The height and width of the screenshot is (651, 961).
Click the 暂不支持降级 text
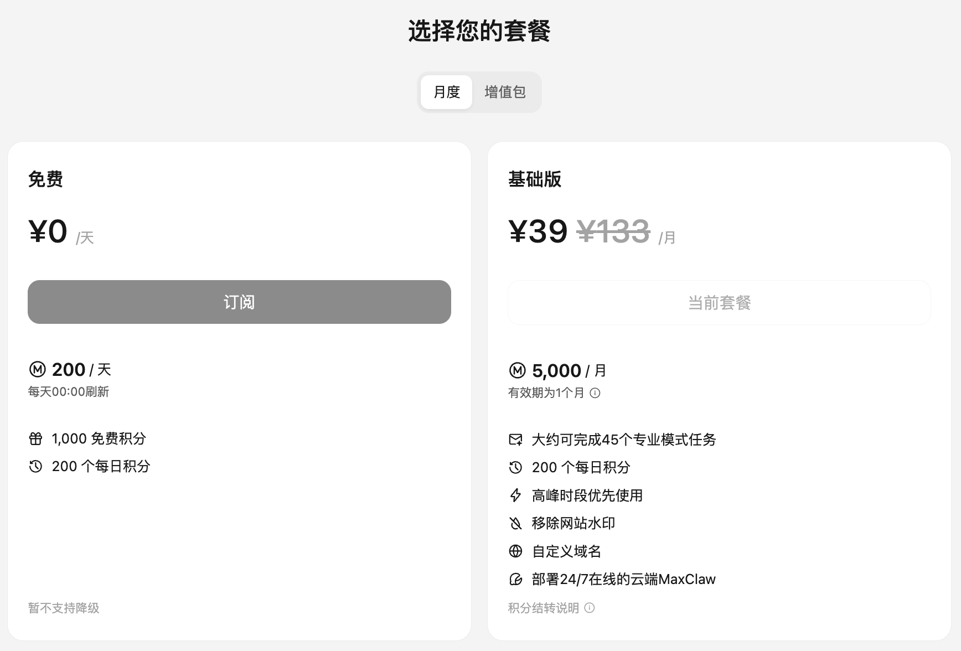63,608
